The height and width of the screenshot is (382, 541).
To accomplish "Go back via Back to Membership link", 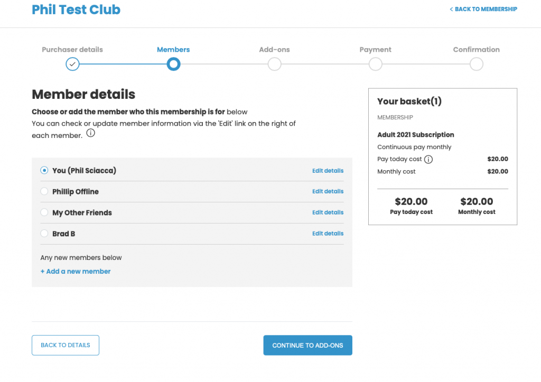I will [483, 10].
